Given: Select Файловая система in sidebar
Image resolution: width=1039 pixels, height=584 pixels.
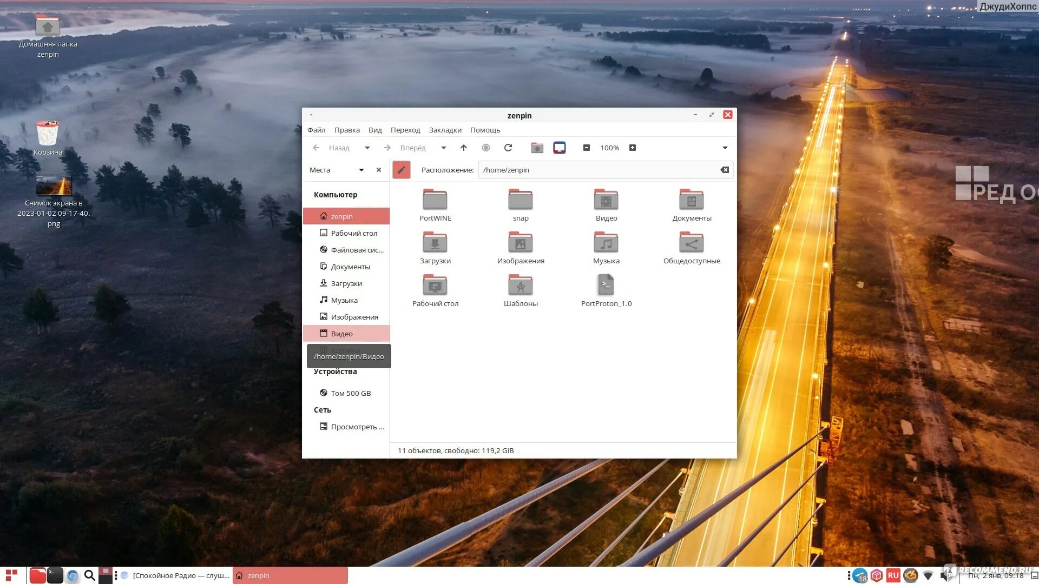Looking at the screenshot, I should click(x=346, y=250).
